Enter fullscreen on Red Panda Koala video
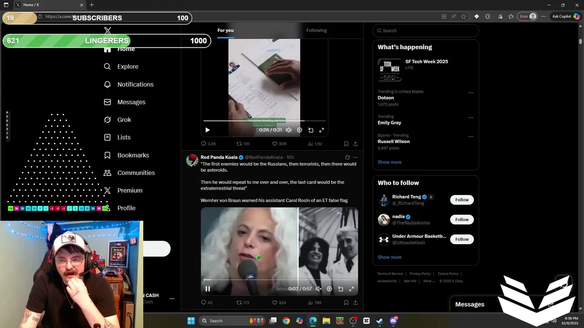This screenshot has width=584, height=328. click(351, 289)
